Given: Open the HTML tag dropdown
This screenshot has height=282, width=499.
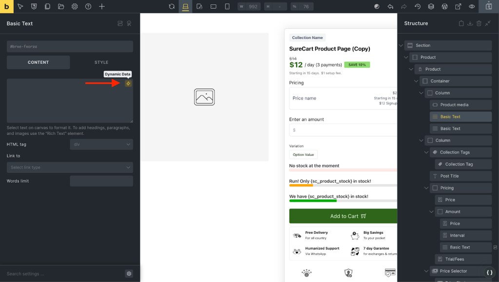Looking at the screenshot, I should pyautogui.click(x=101, y=144).
